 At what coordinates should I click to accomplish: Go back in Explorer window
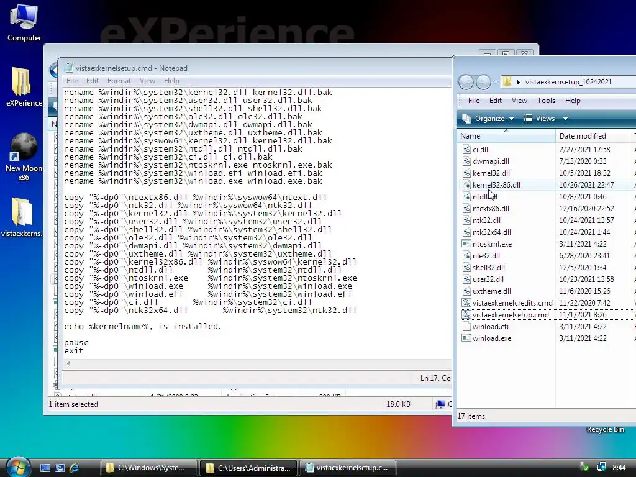point(466,82)
